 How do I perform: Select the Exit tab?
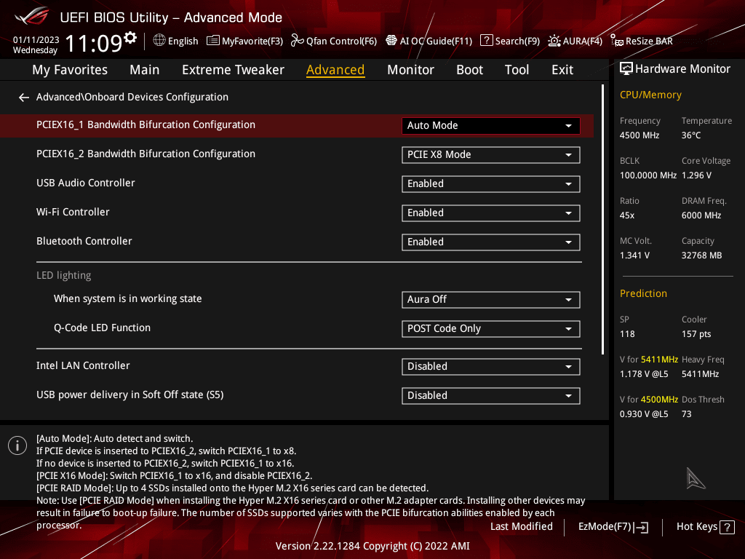point(562,70)
